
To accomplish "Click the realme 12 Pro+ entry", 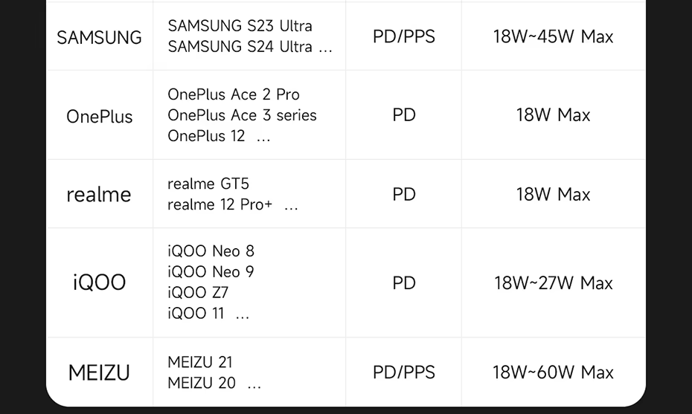I will pyautogui.click(x=220, y=204).
